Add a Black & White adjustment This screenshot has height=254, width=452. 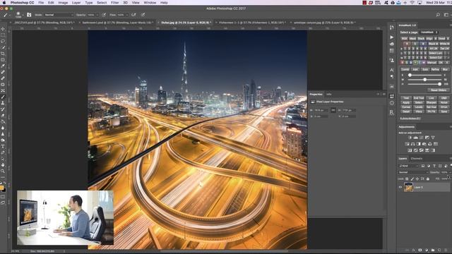point(419,144)
